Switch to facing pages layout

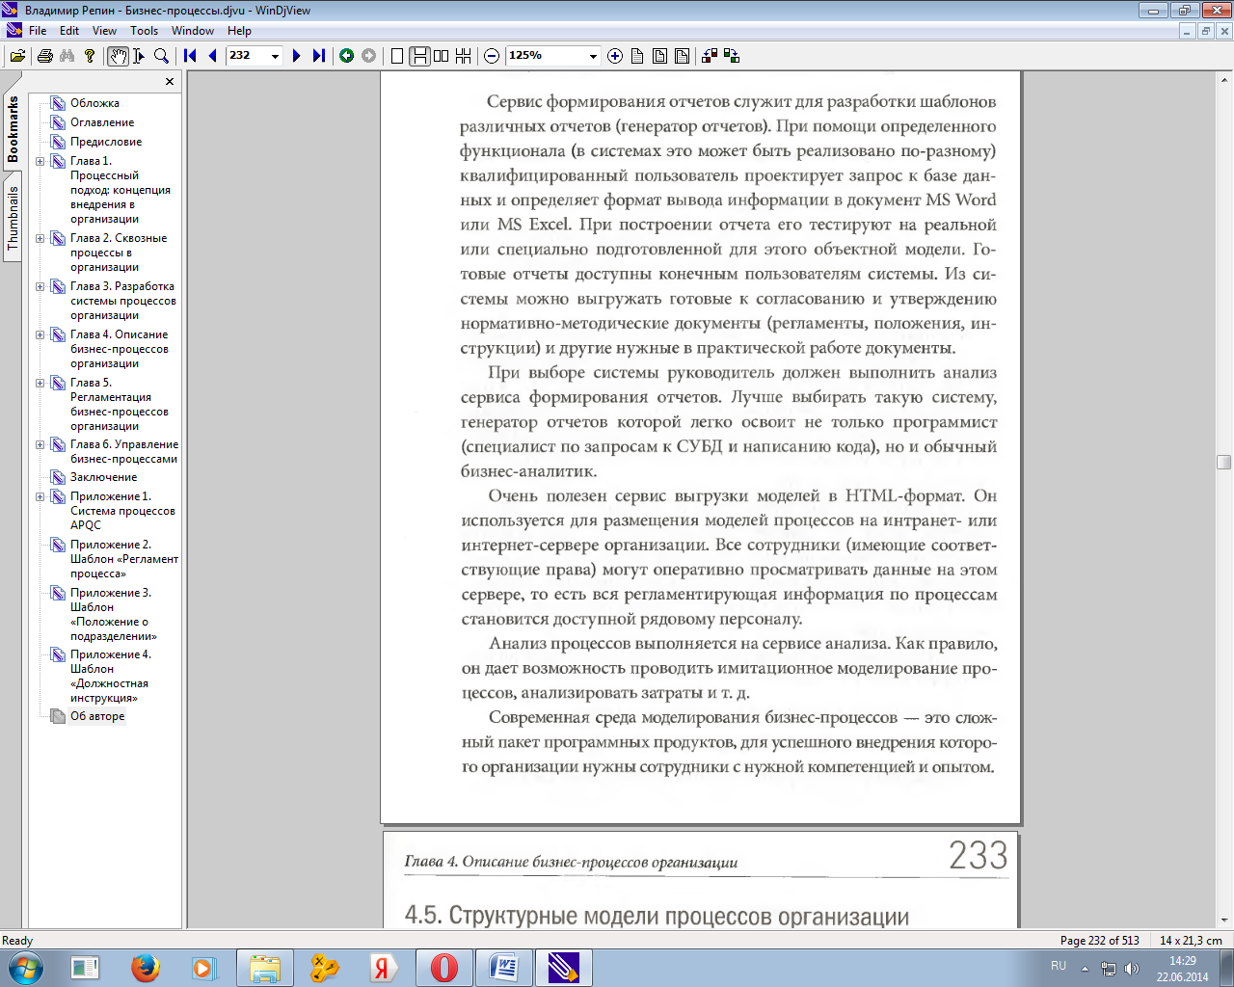click(x=442, y=56)
